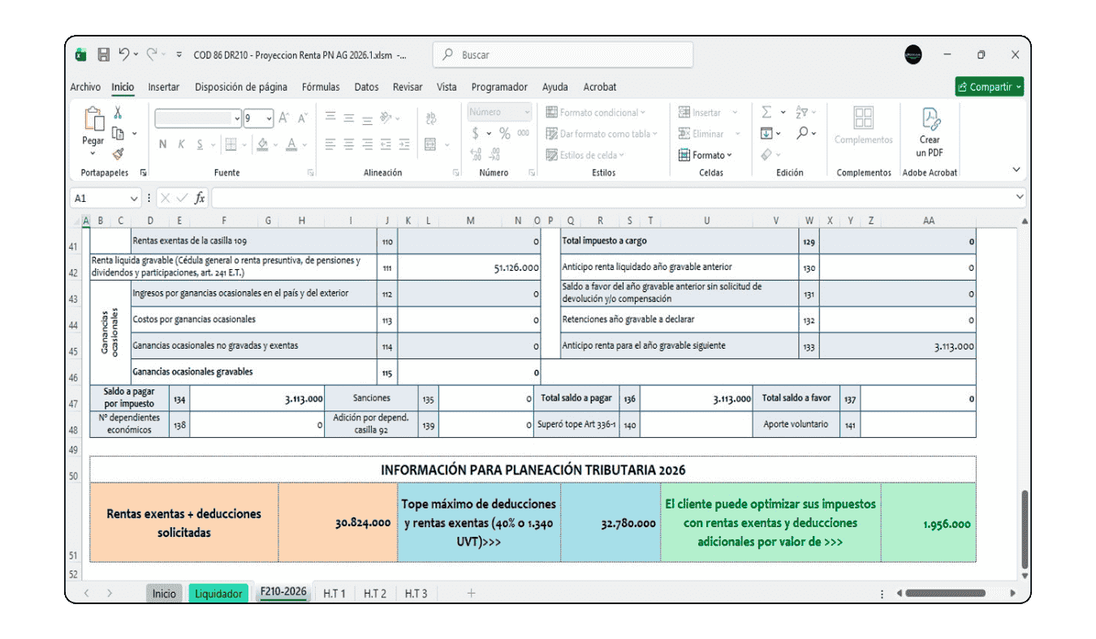Click the Compartir button
The width and height of the screenshot is (1096, 639).
(x=989, y=87)
